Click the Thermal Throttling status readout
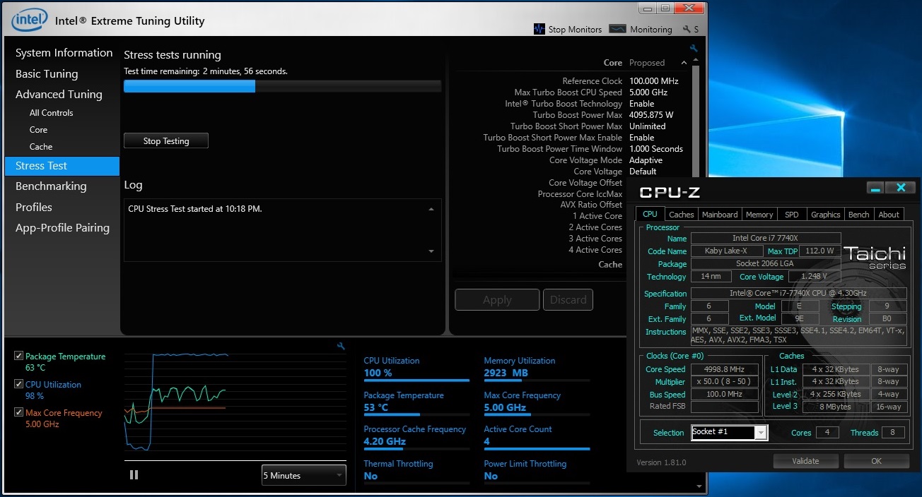This screenshot has width=922, height=497. [x=370, y=477]
